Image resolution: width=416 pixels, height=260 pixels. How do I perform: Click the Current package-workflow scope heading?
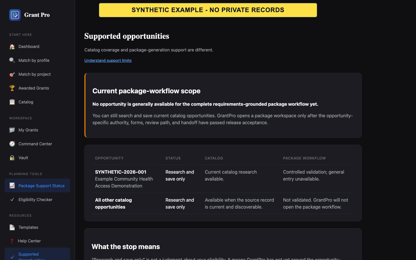tap(146, 91)
